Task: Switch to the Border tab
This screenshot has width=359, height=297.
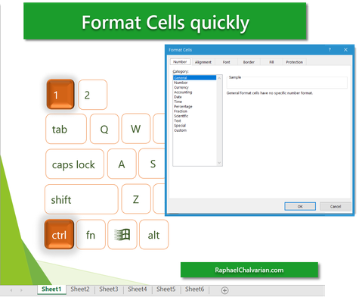Action: point(249,62)
